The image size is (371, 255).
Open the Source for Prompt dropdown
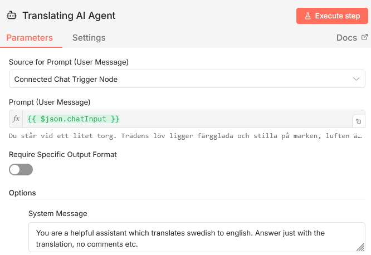pyautogui.click(x=187, y=79)
